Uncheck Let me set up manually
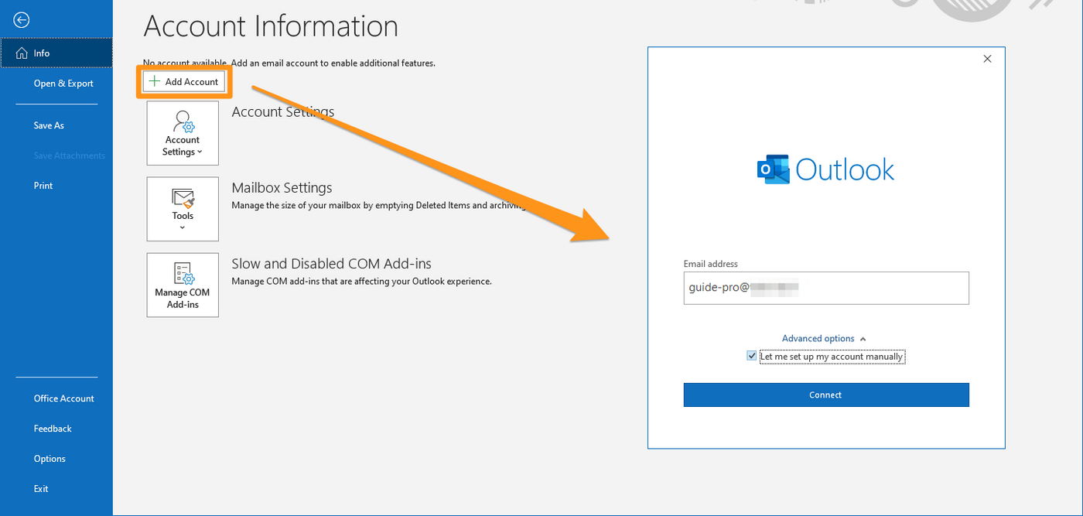This screenshot has height=516, width=1083. [752, 356]
